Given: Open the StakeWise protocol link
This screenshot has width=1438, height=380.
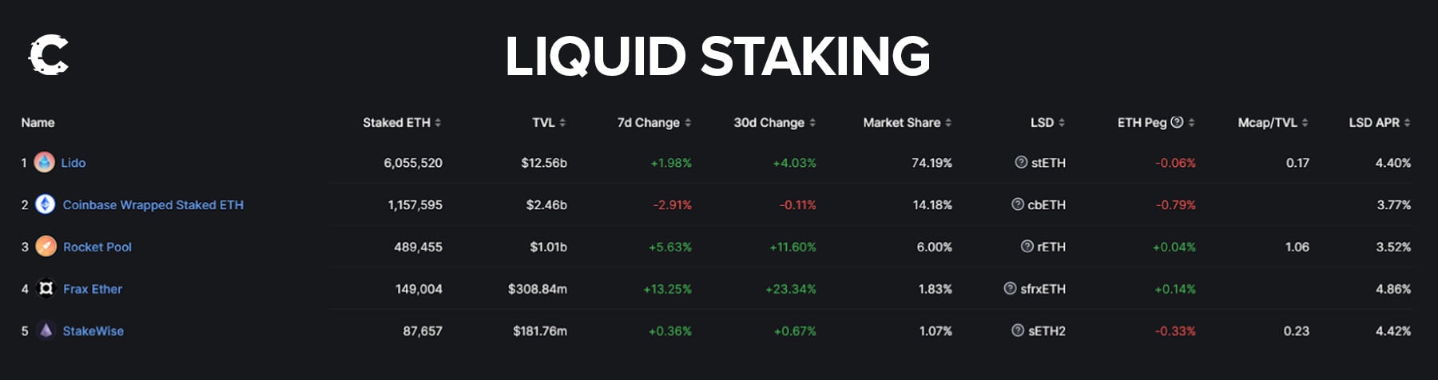Looking at the screenshot, I should tap(93, 331).
